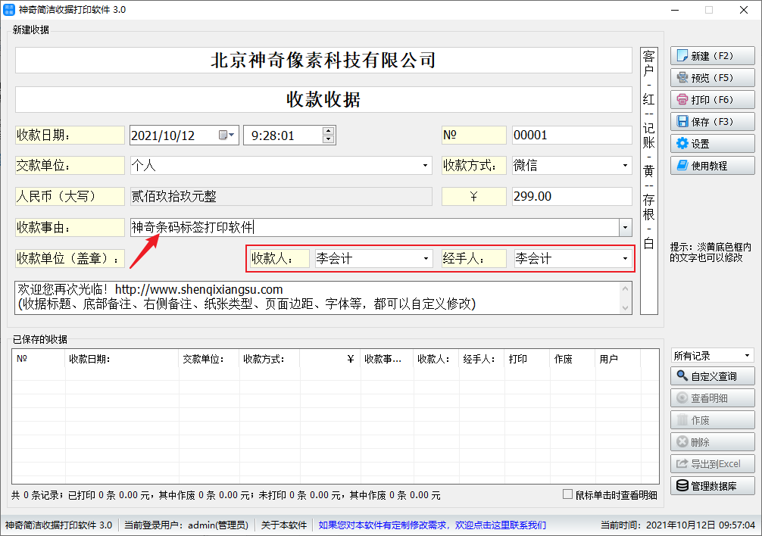Click the 自定义查询 button
Viewport: 762px width, 536px height.
[x=713, y=376]
